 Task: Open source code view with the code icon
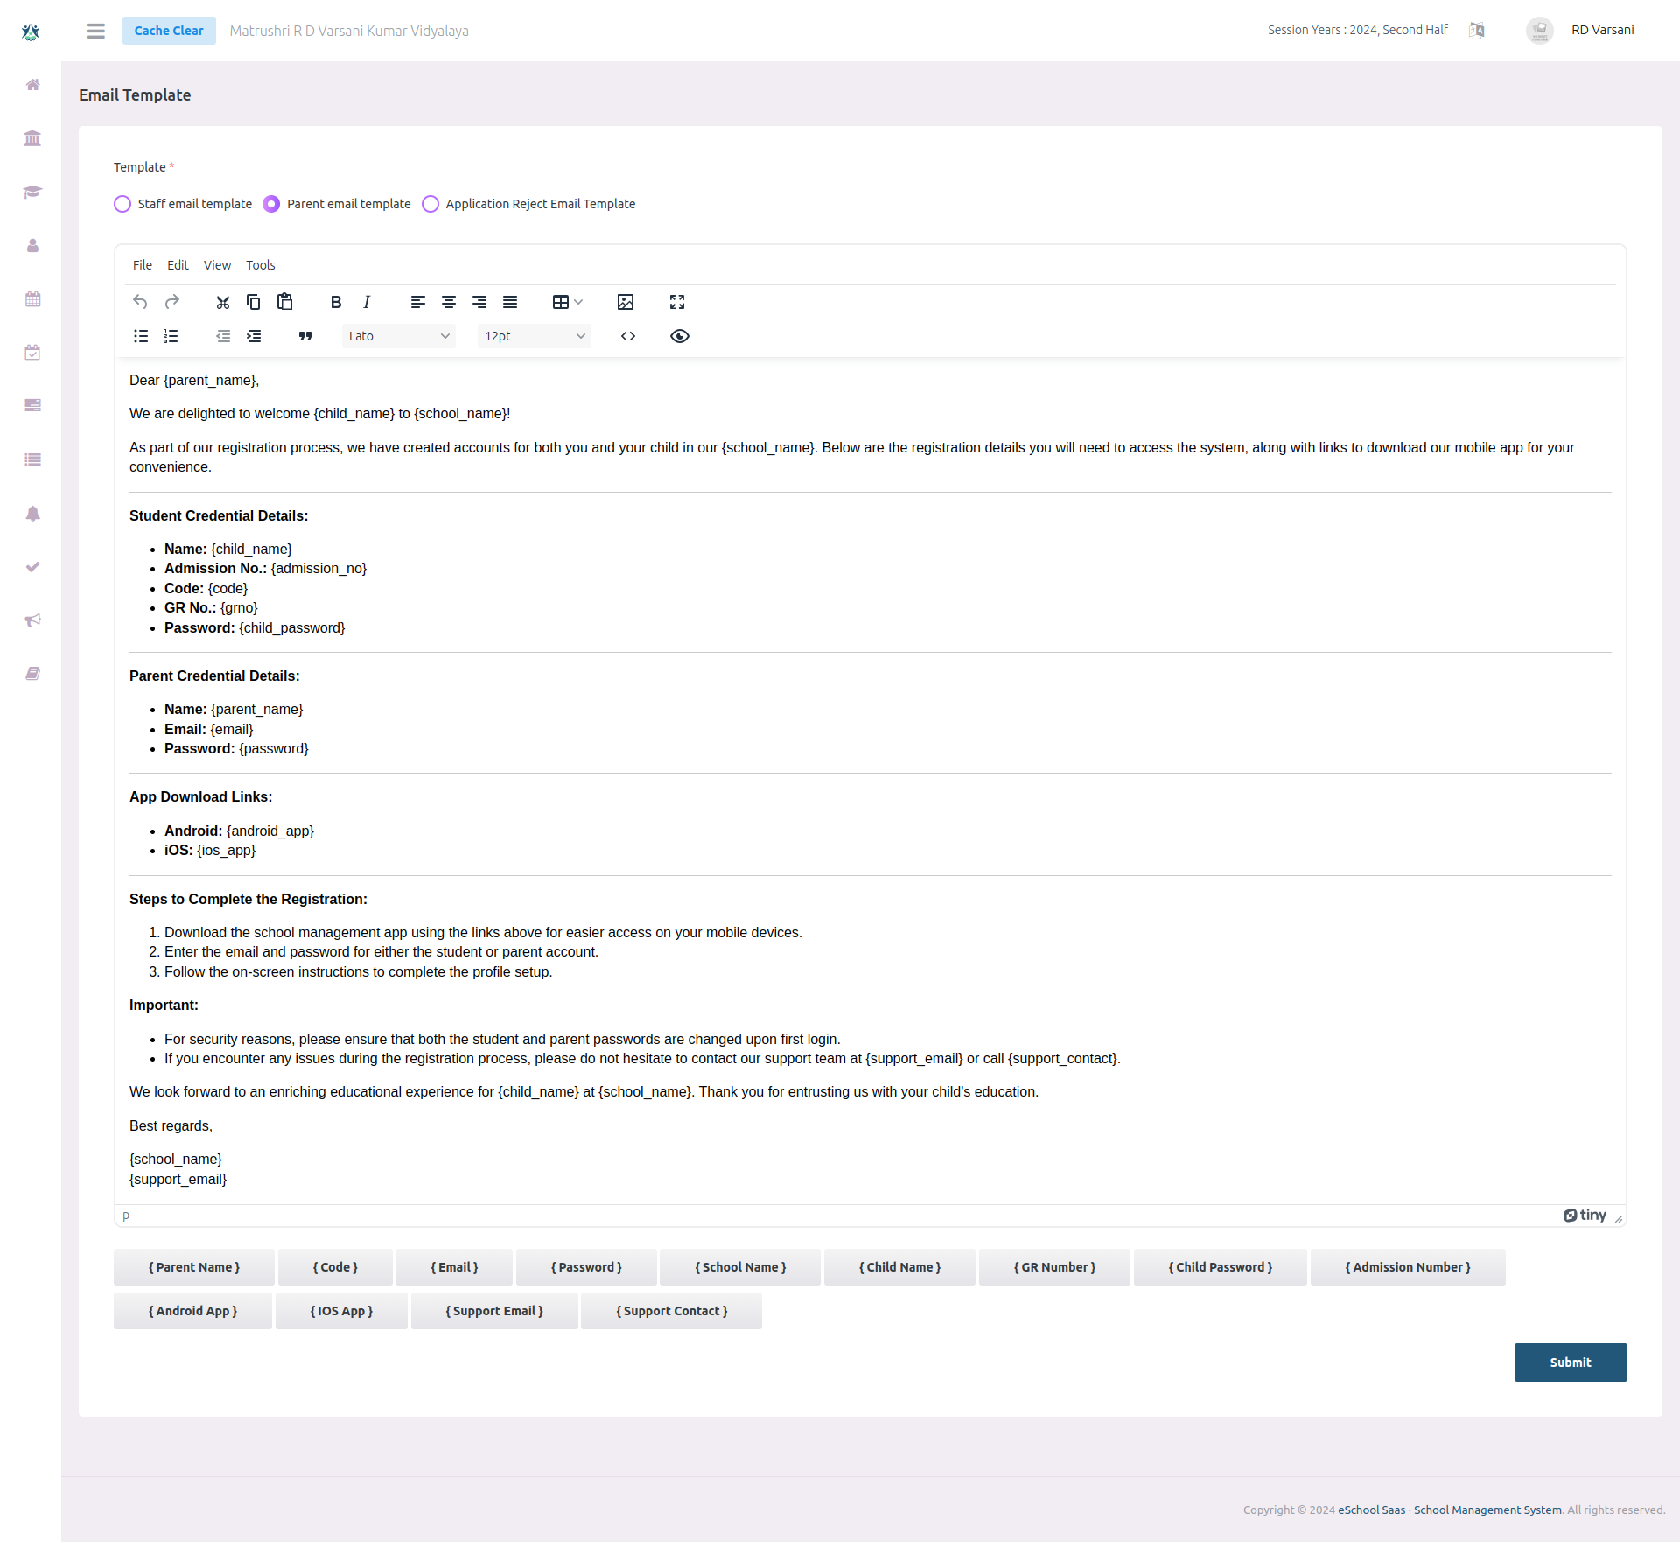[x=628, y=336]
